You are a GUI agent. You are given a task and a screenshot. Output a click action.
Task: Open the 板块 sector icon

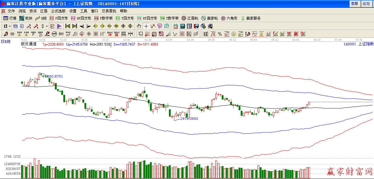(x=26, y=18)
